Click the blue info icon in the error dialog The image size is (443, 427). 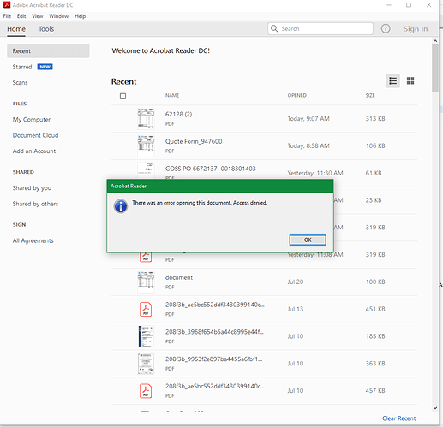[x=121, y=206]
